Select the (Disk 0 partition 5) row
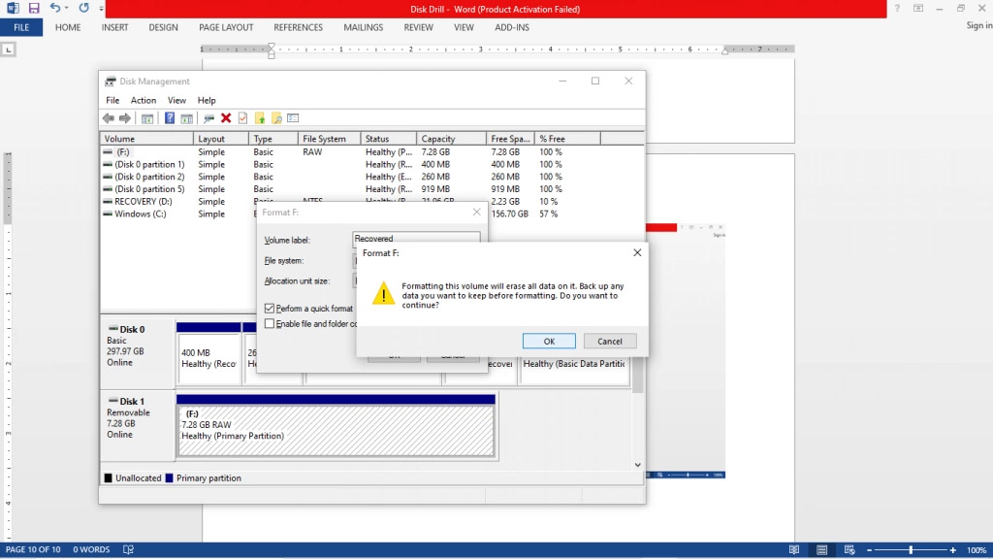The image size is (993, 559). coord(371,189)
